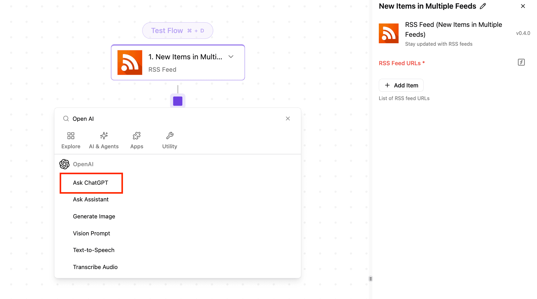Choose the Vision Prompt action
Image resolution: width=537 pixels, height=299 pixels.
[x=91, y=234]
